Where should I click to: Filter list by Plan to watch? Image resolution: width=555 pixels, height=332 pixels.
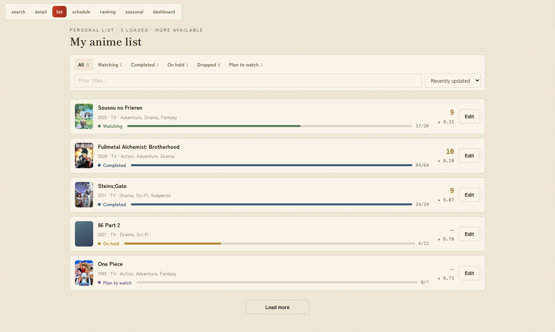tap(246, 65)
